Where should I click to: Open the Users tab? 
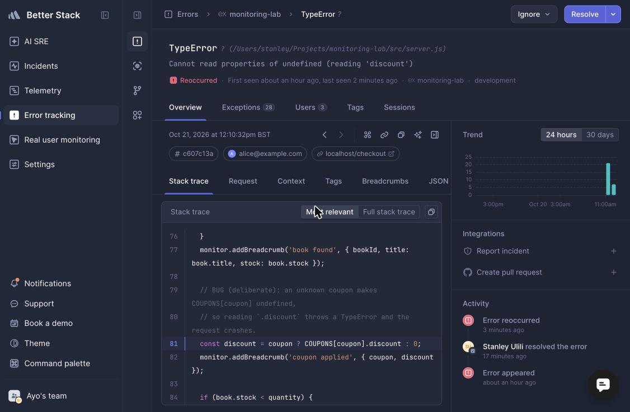pos(311,108)
